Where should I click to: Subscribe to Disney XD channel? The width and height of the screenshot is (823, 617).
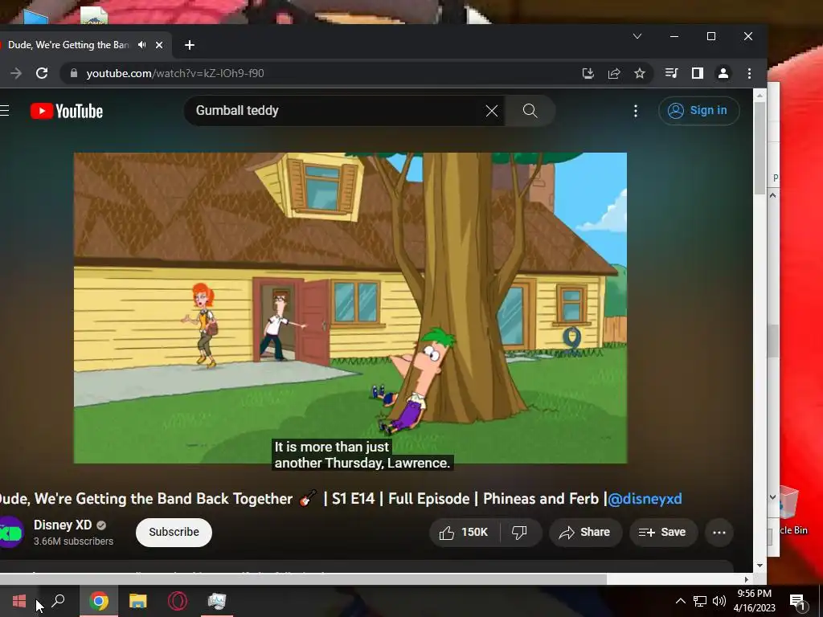click(174, 532)
